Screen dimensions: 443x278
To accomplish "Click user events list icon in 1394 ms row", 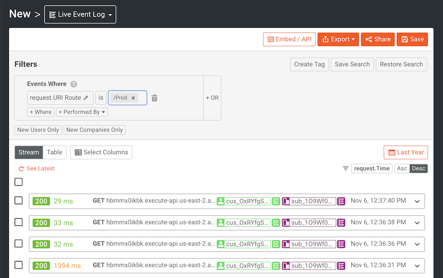I will click(276, 266).
